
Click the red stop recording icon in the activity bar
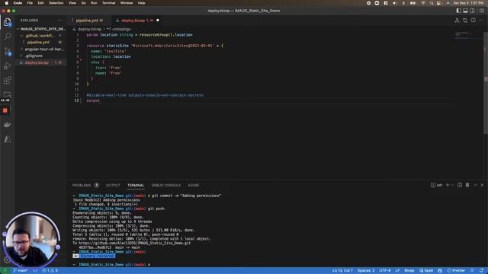coord(5,110)
